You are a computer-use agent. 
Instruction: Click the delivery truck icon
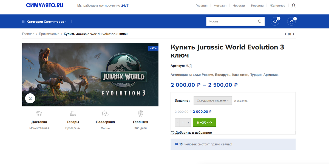point(39,113)
